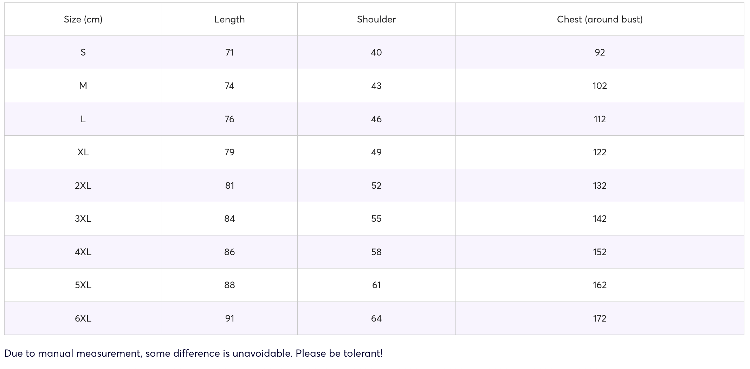Select the XL size cell

[83, 152]
